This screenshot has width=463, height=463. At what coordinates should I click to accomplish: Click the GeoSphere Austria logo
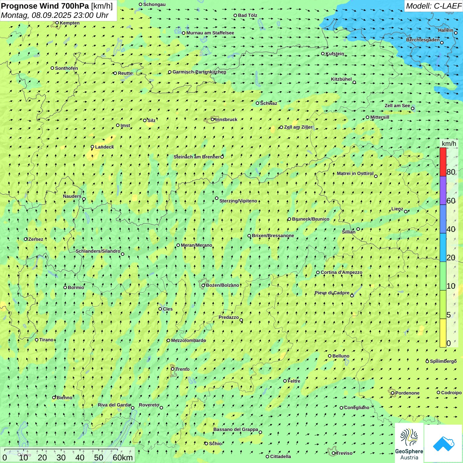point(409,443)
